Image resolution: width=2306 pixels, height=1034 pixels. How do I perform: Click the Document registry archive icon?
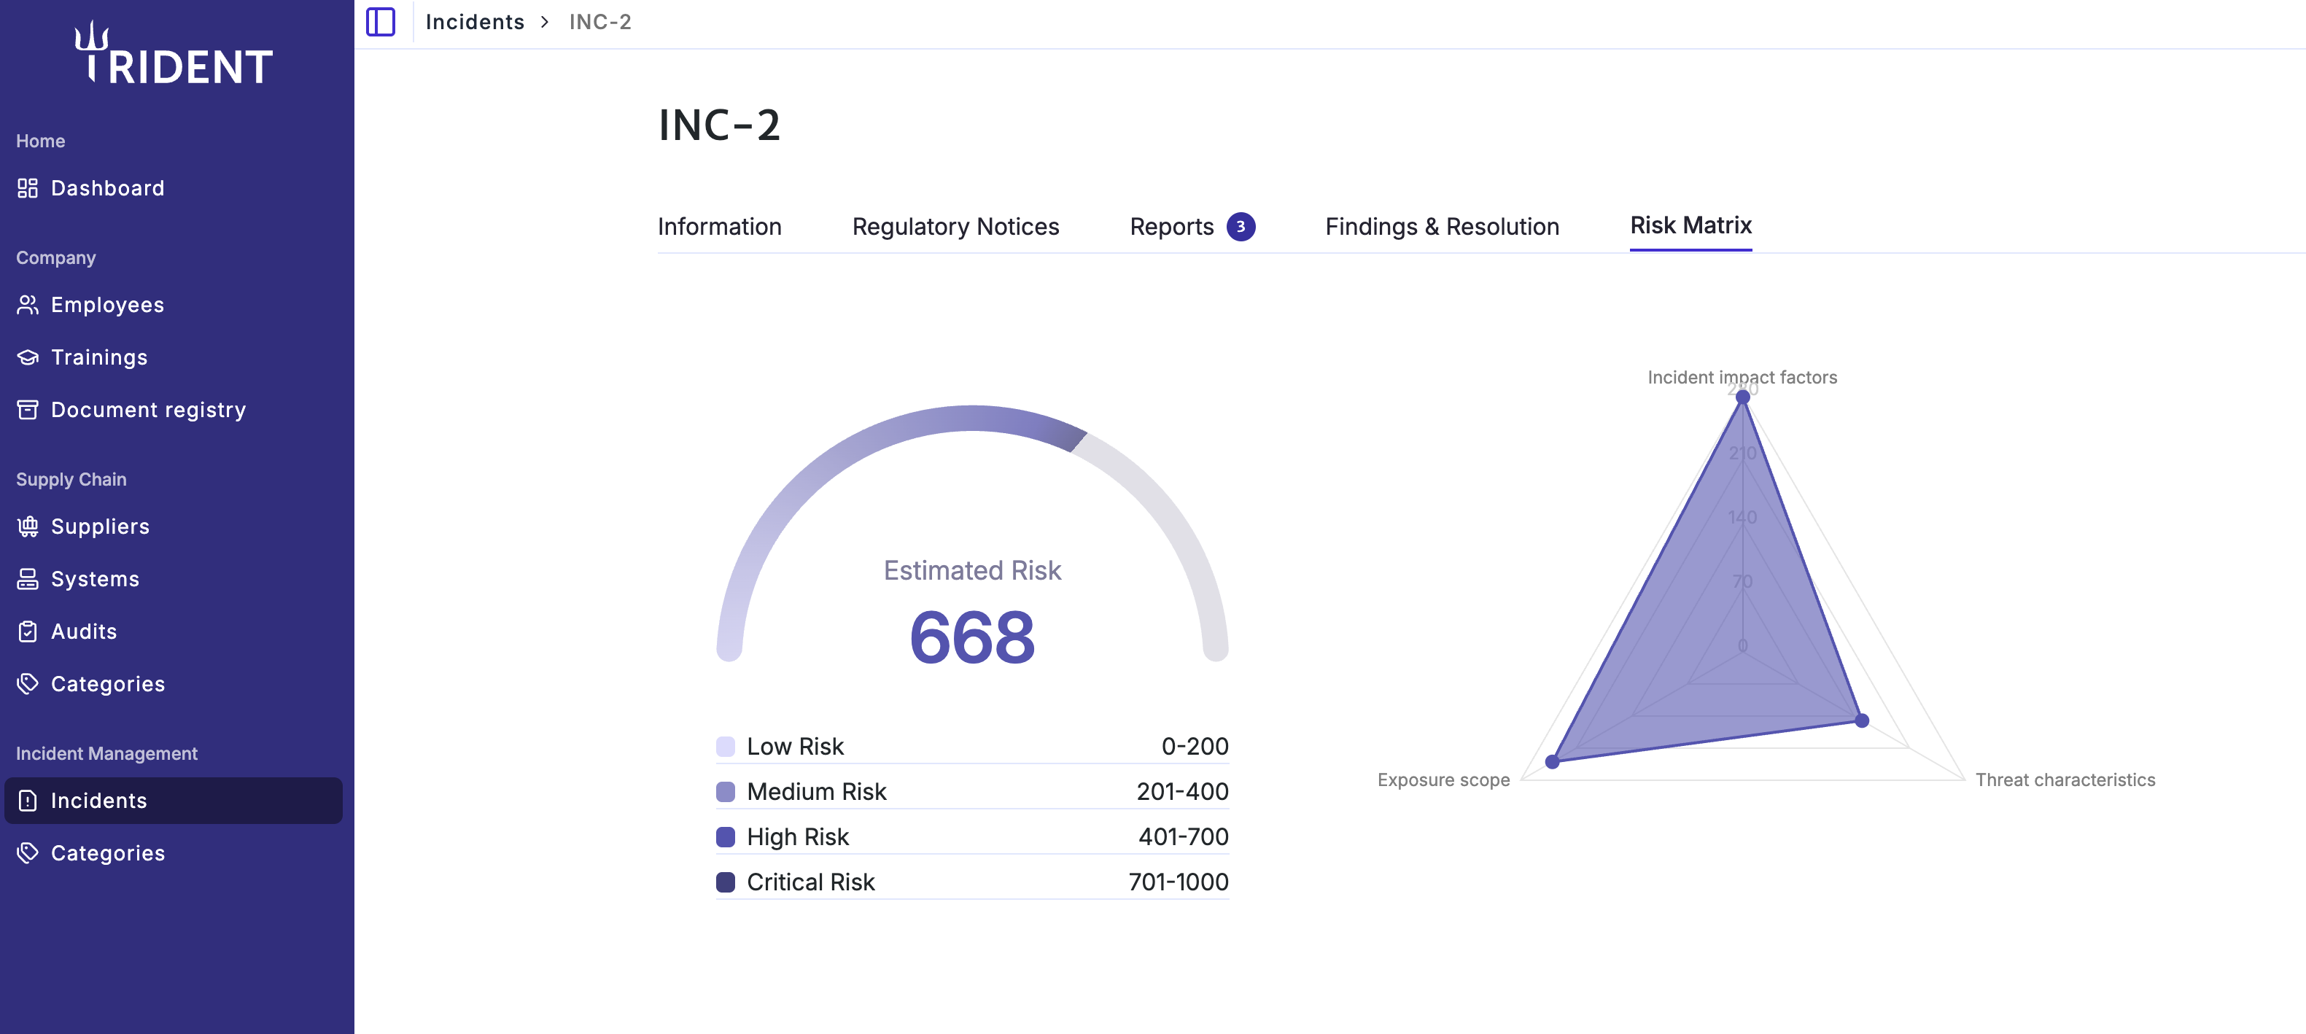pyautogui.click(x=28, y=409)
